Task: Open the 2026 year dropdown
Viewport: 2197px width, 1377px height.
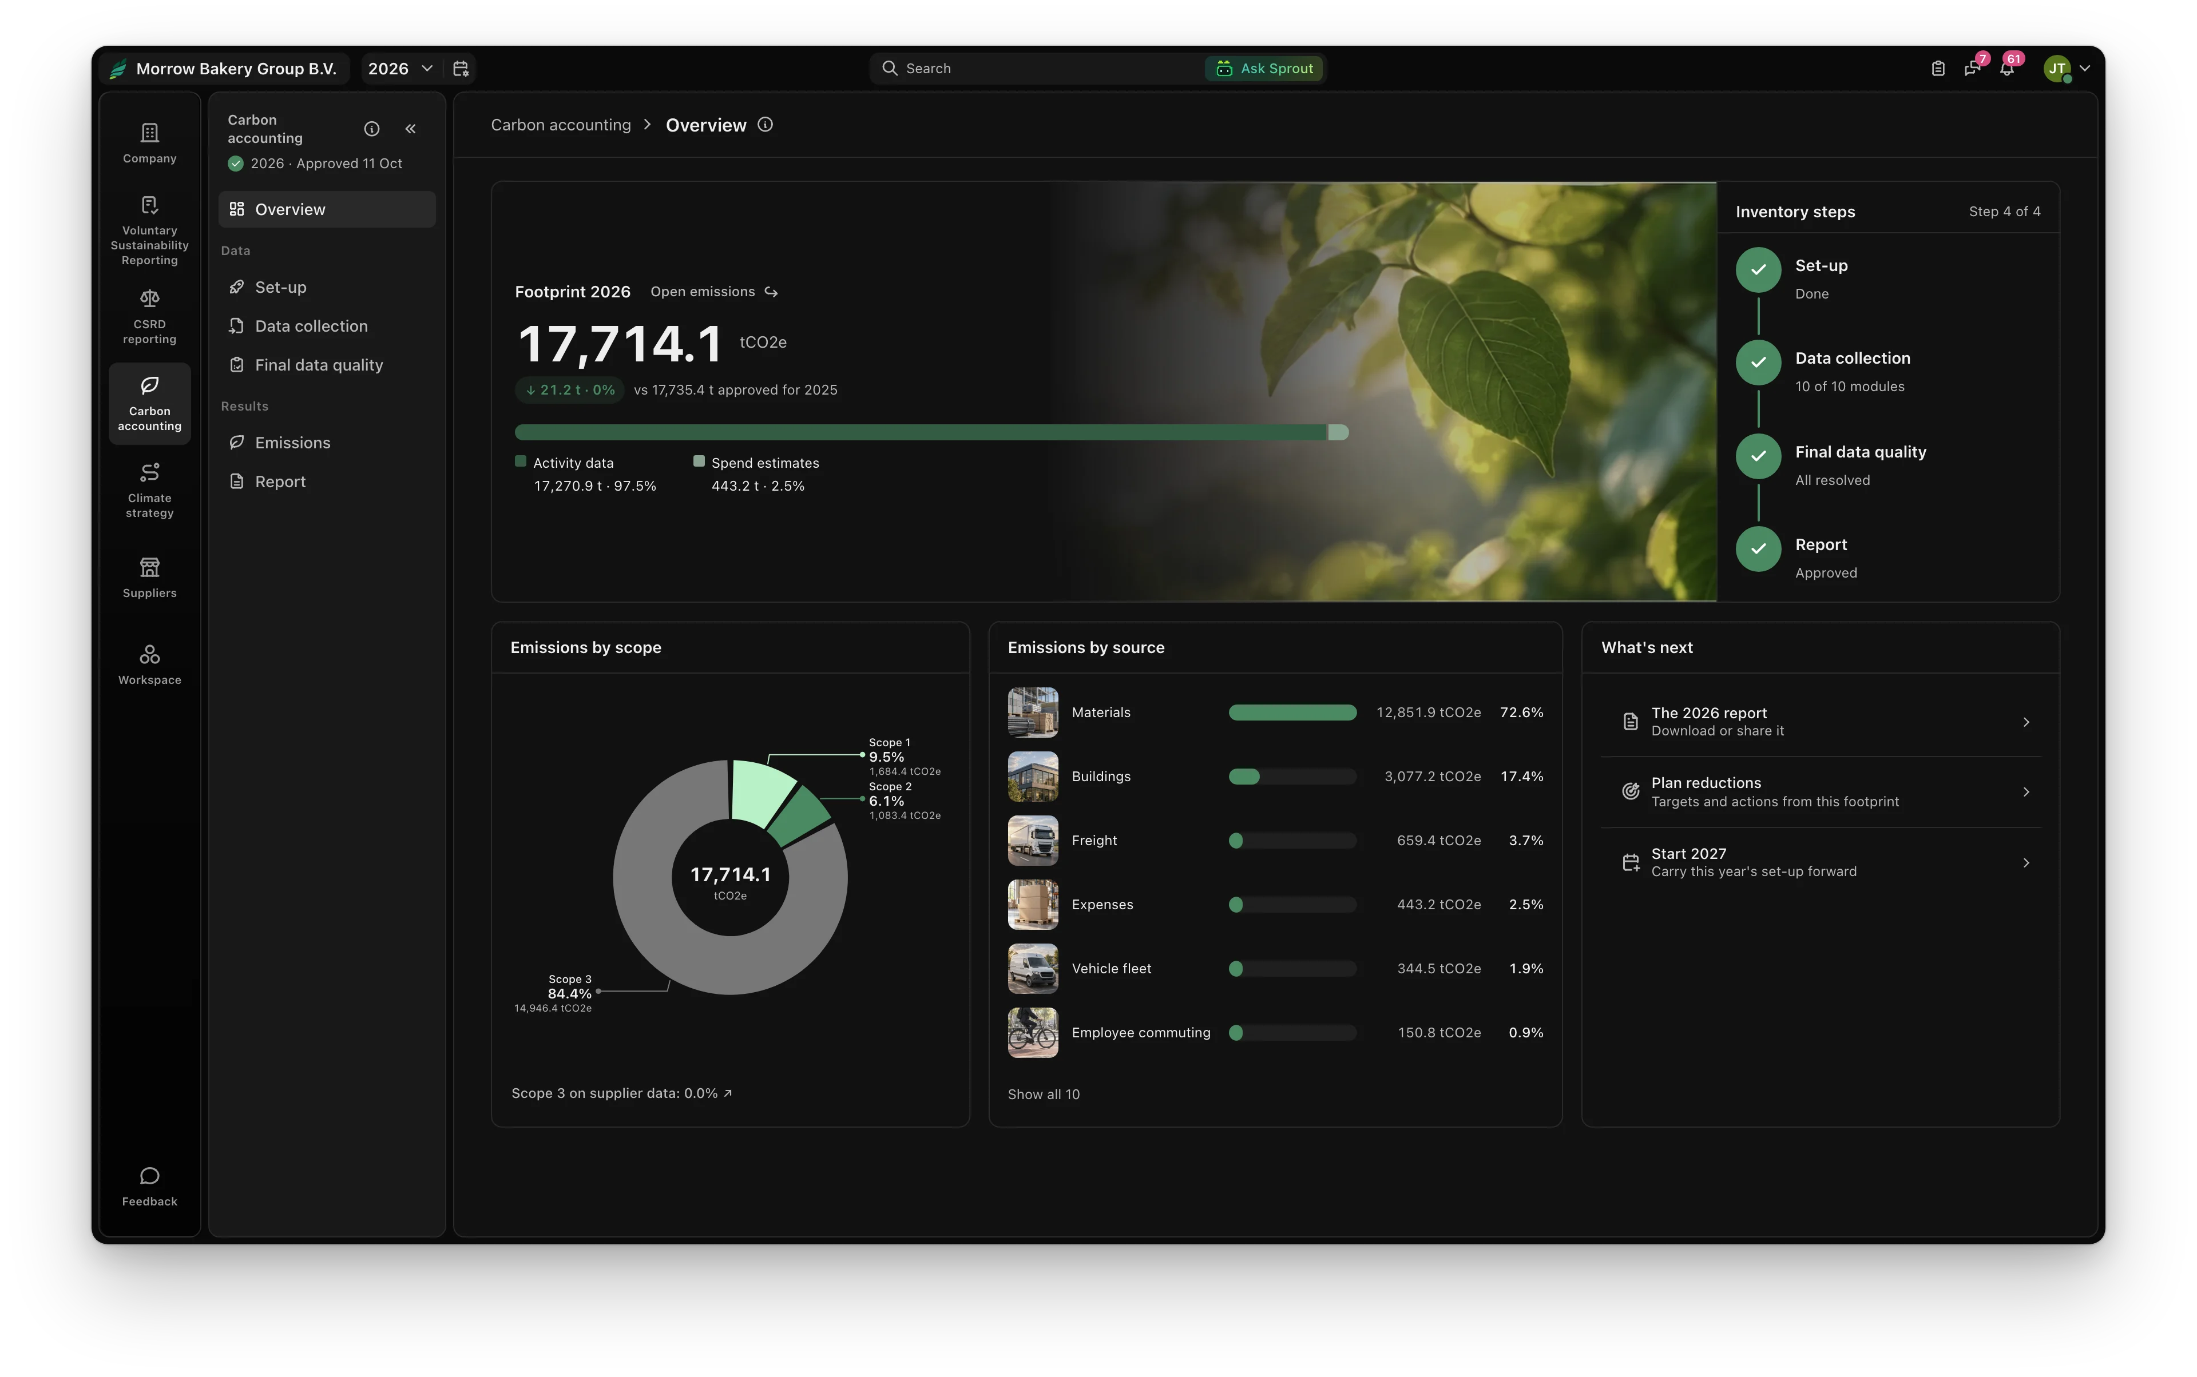Action: pos(400,68)
